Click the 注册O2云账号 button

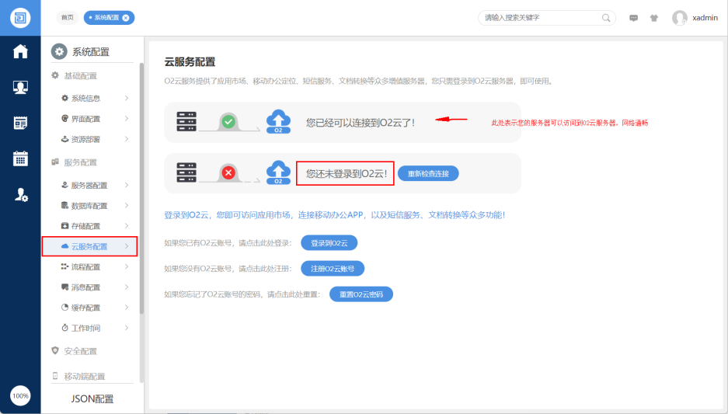pos(333,269)
